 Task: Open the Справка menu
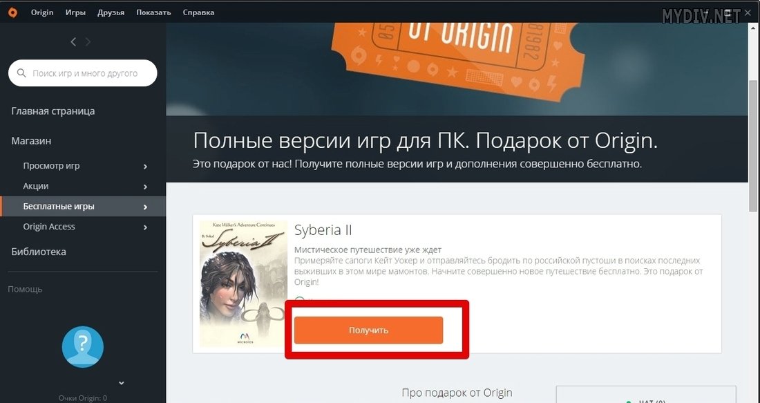pyautogui.click(x=198, y=12)
